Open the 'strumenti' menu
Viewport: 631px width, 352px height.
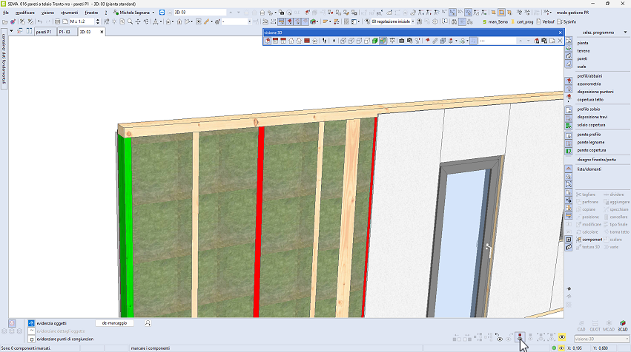(70, 13)
